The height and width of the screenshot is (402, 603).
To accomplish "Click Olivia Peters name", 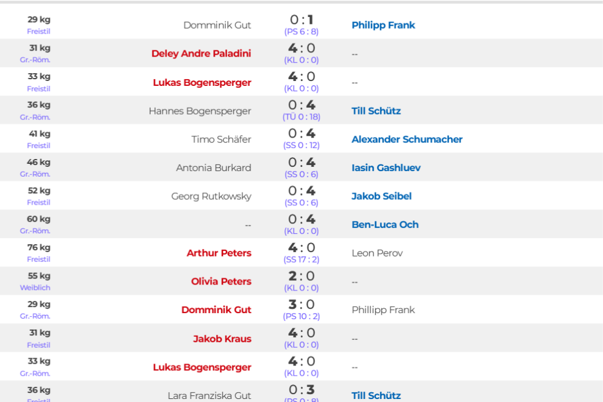I will pos(221,281).
